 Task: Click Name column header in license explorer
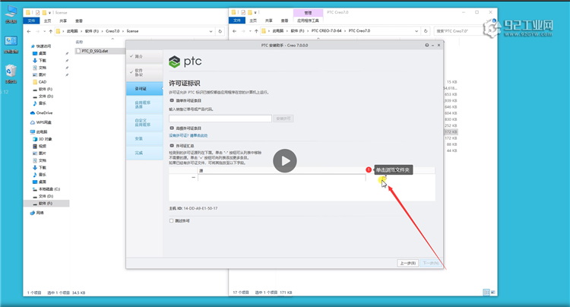(x=80, y=42)
